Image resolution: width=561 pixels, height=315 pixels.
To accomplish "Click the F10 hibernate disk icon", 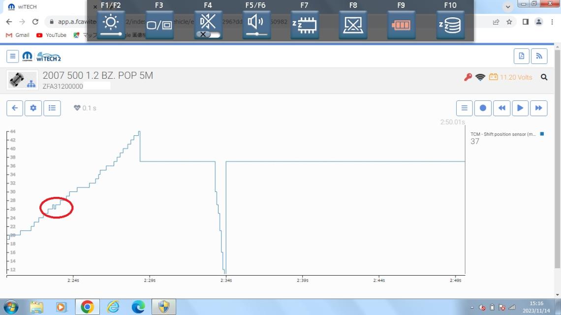I will [450, 25].
